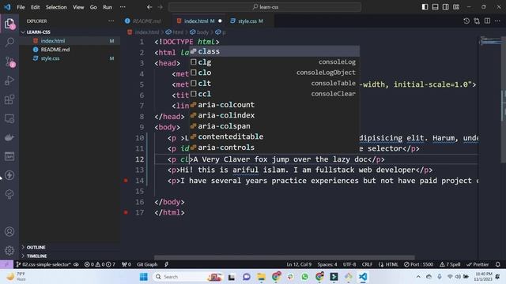Select the aria-colcount suggestion
The width and height of the screenshot is (506, 284).
(274, 105)
